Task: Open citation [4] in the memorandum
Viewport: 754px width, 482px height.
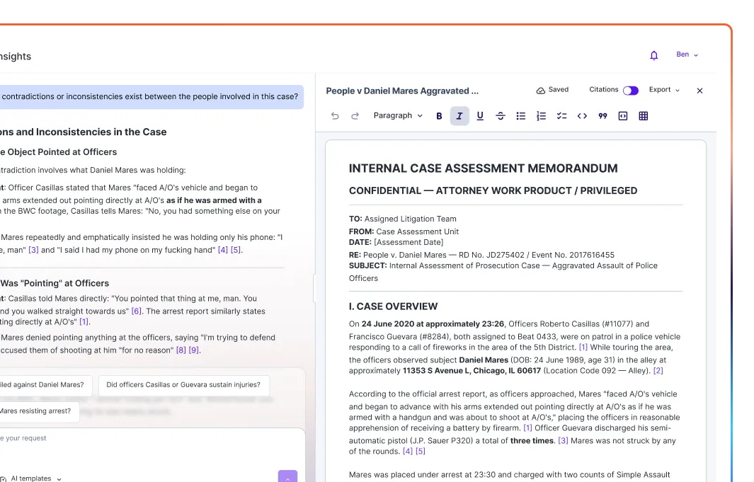Action: 407,452
